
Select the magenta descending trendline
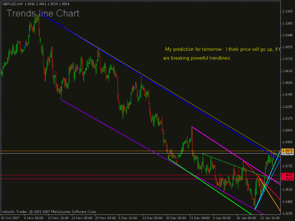click(x=235, y=155)
